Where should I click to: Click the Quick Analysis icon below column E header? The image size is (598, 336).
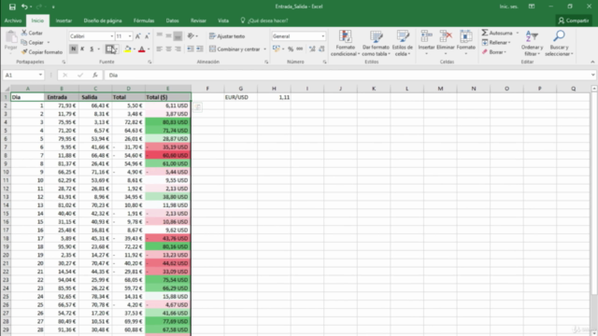[x=197, y=107]
